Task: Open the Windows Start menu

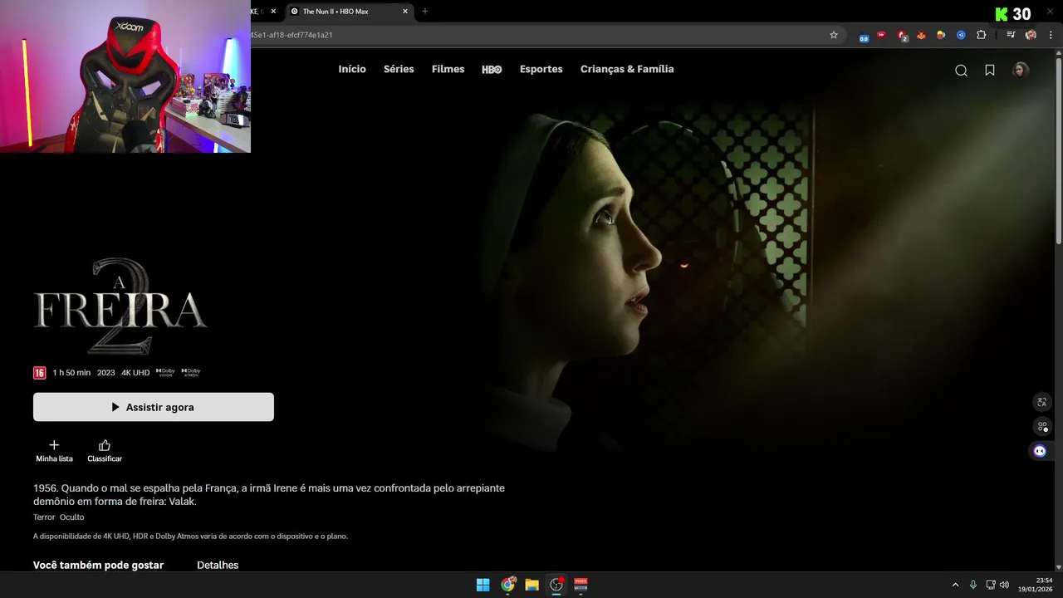Action: pyautogui.click(x=483, y=585)
